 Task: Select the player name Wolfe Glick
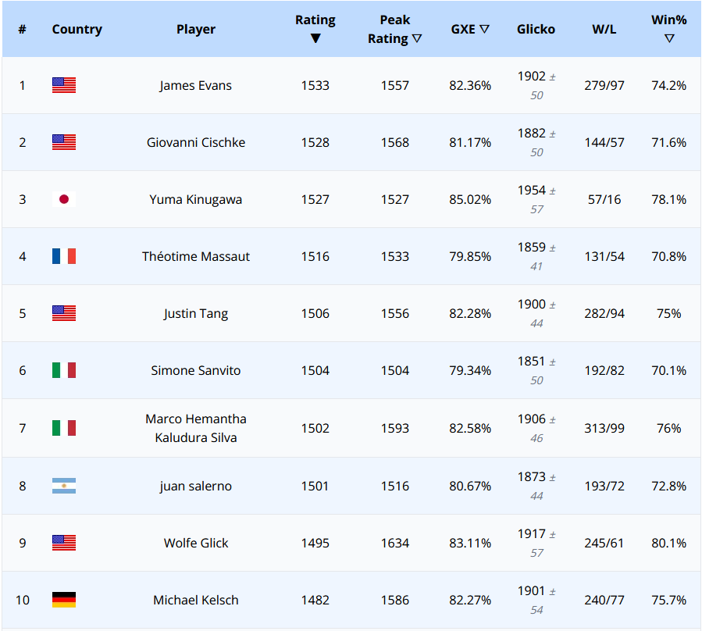[x=195, y=542]
